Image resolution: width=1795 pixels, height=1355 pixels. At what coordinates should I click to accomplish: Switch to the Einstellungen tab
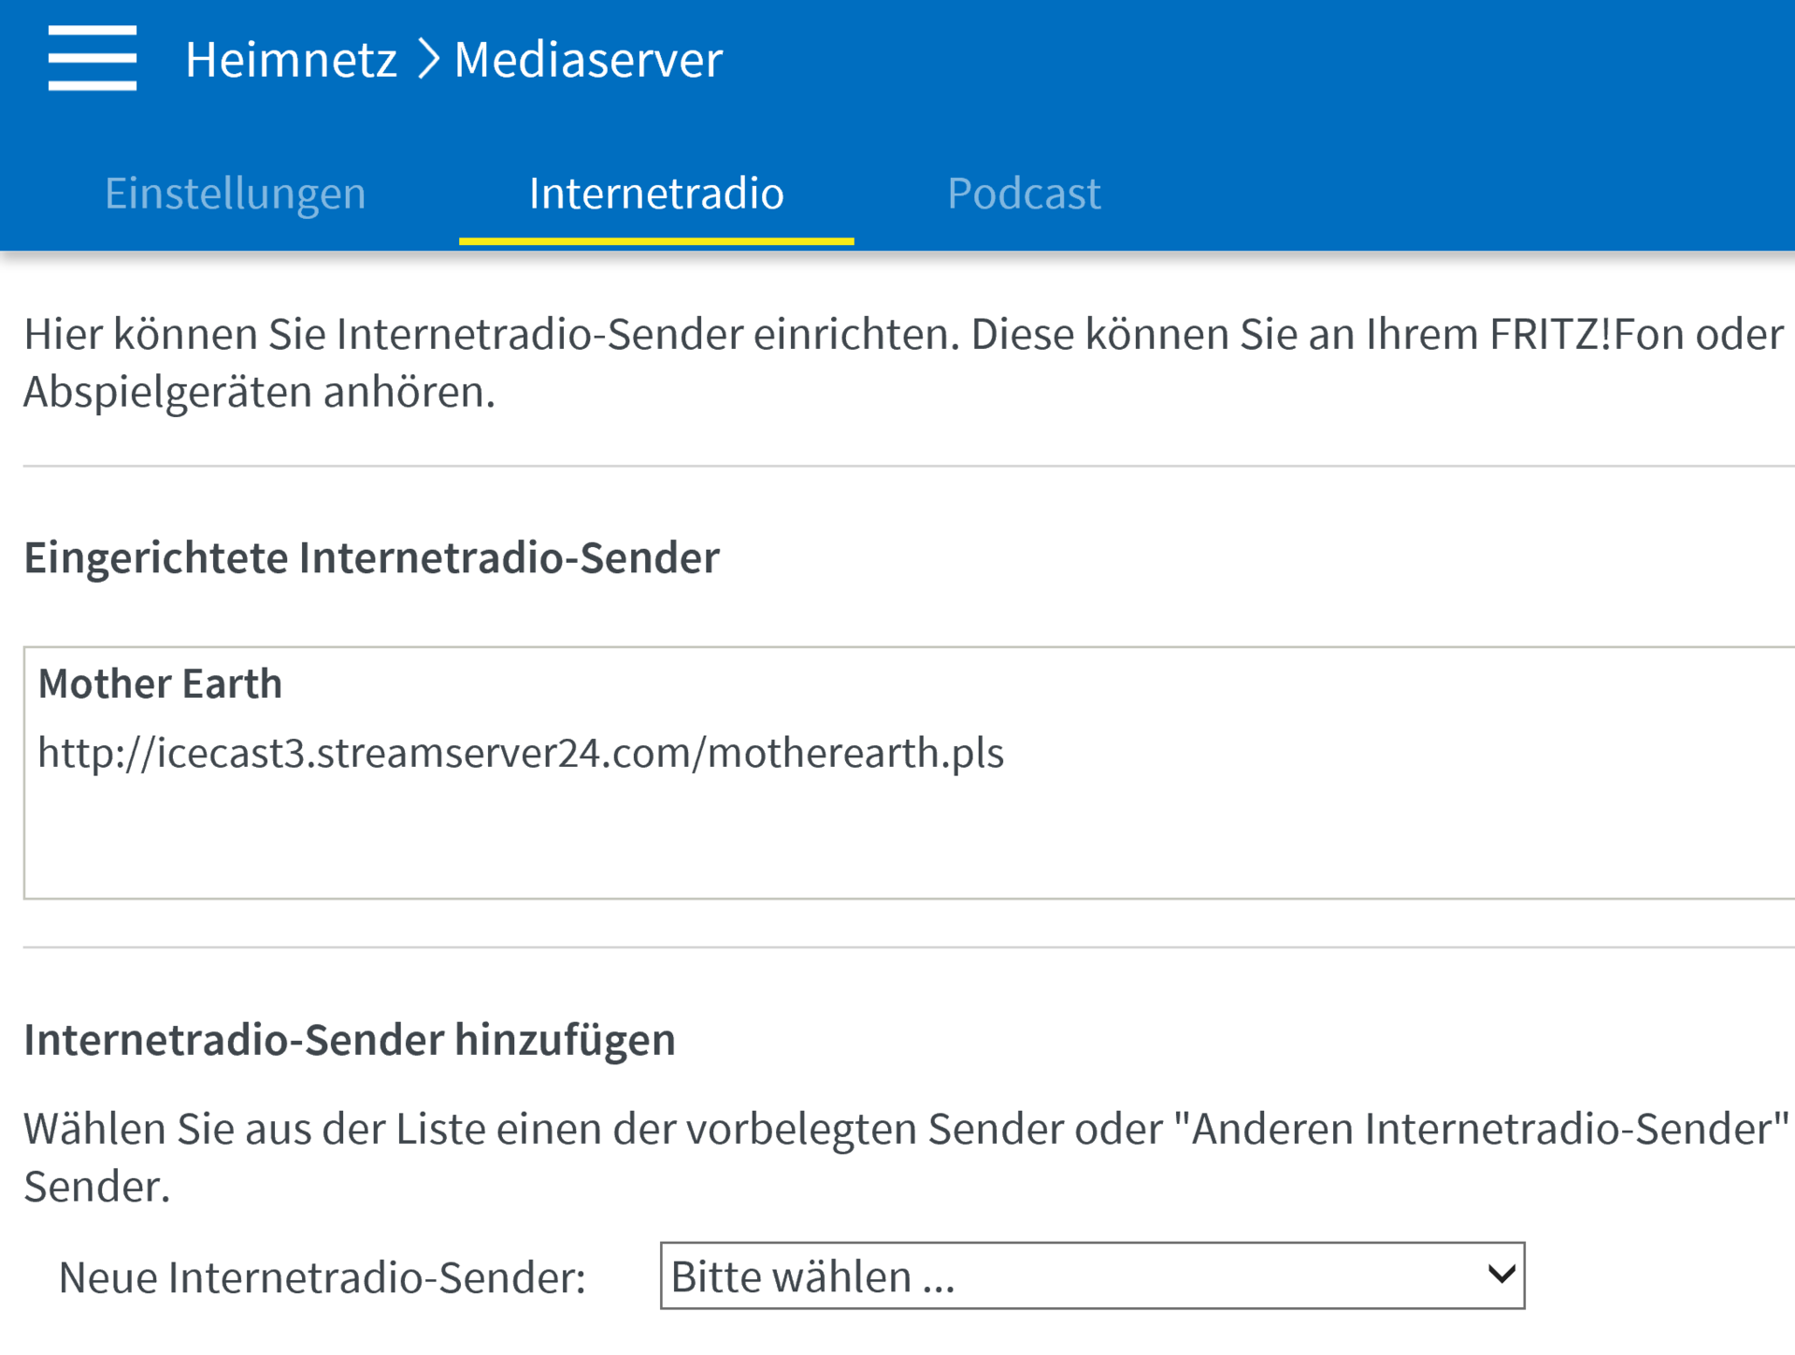tap(235, 194)
